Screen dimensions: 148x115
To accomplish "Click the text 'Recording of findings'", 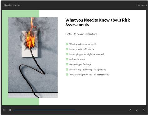I will pyautogui.click(x=80, y=65).
